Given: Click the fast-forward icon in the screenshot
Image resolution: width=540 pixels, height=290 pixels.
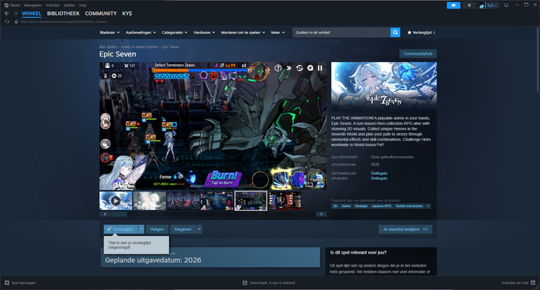Looking at the screenshot, I should tap(289, 68).
